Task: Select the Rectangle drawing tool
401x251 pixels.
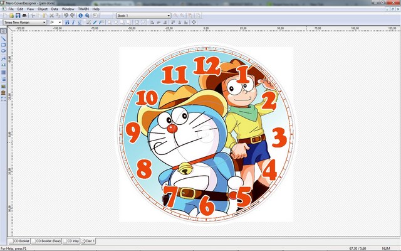Action: (3, 45)
